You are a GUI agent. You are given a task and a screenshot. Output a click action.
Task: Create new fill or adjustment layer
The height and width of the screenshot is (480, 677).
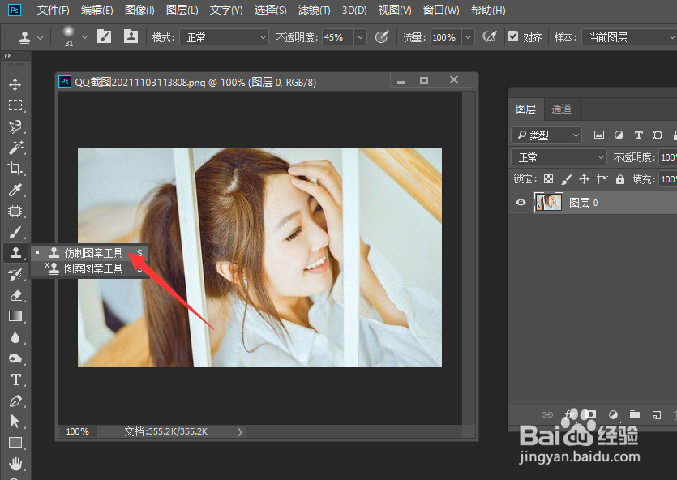pos(613,415)
